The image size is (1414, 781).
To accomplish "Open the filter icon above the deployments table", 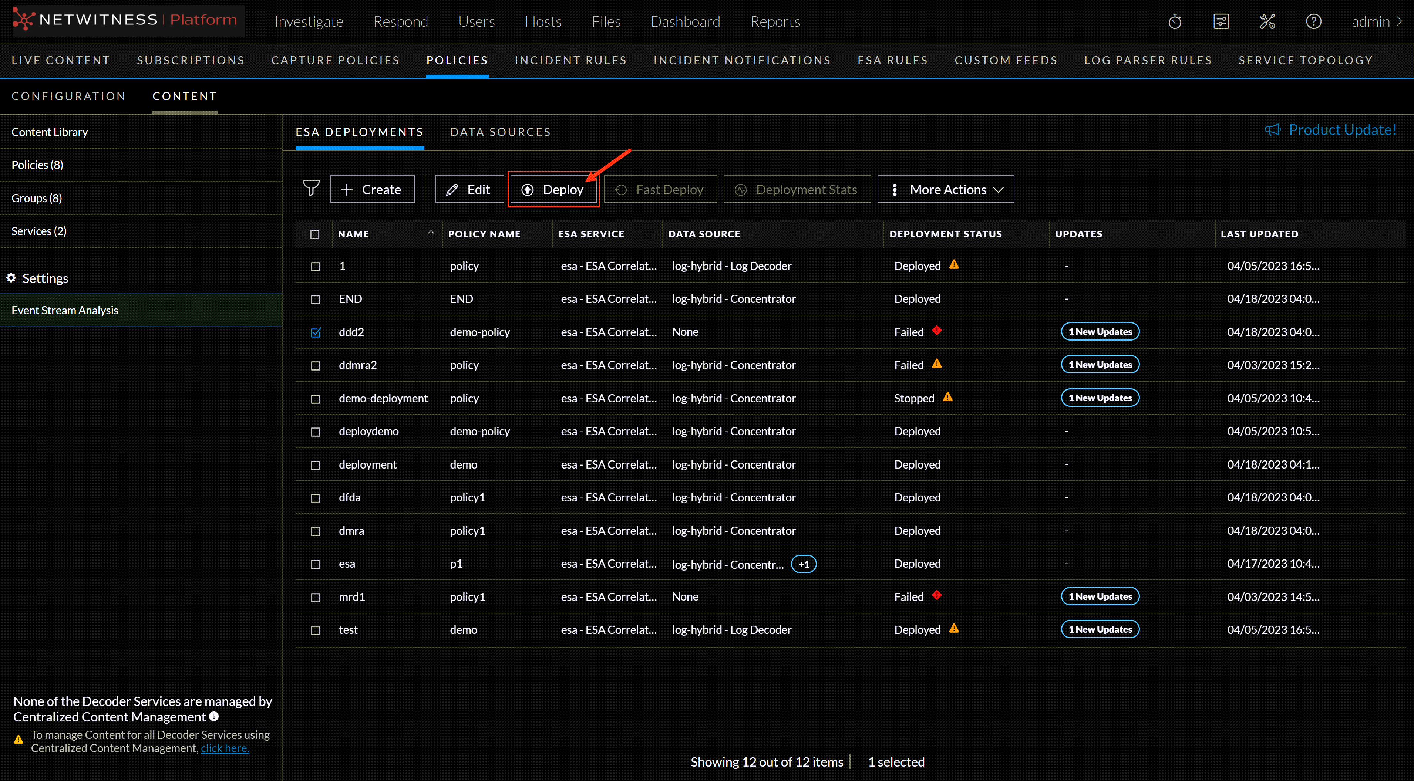I will pyautogui.click(x=311, y=188).
